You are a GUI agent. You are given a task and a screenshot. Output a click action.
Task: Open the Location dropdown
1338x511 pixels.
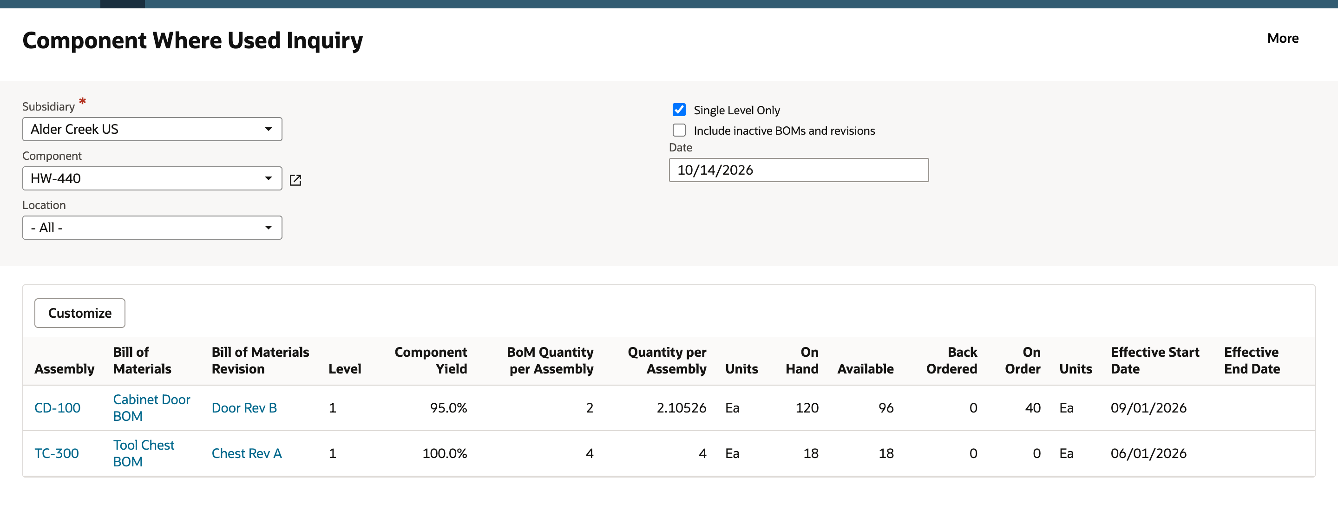[x=152, y=228]
